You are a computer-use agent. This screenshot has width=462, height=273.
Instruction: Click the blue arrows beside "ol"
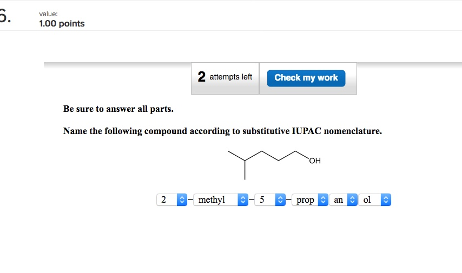tap(385, 200)
